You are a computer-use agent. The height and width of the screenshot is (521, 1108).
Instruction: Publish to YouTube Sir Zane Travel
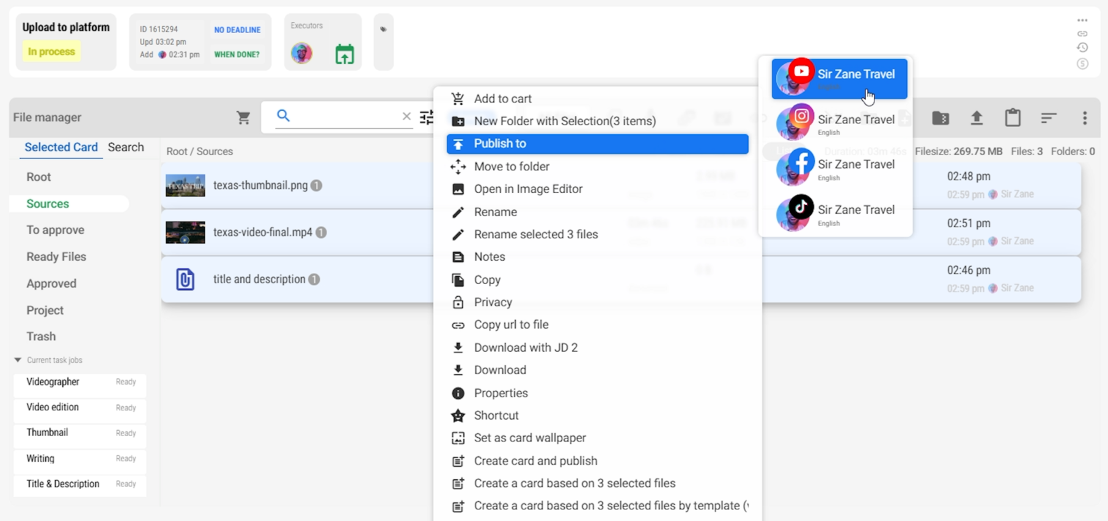point(839,78)
